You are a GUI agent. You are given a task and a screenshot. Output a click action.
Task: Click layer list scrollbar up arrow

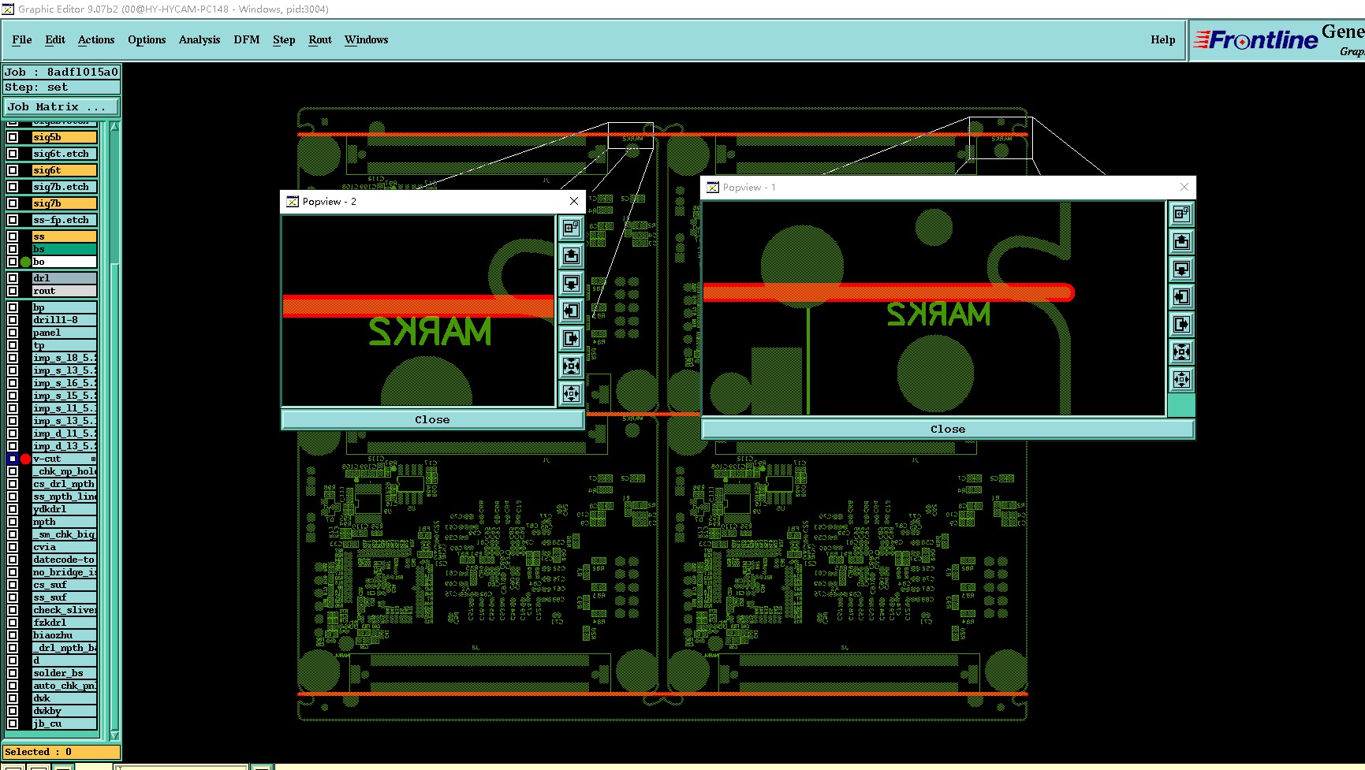[114, 127]
